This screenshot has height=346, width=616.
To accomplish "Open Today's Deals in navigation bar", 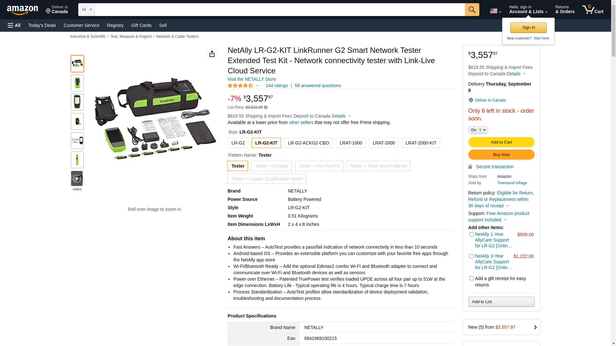I will (x=42, y=25).
